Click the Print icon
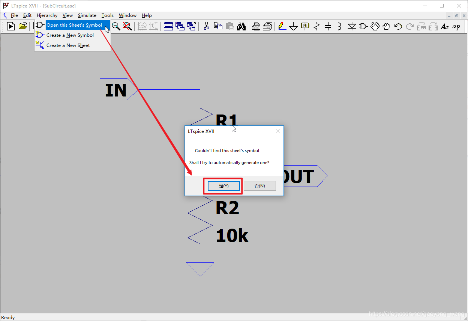This screenshot has height=321, width=468. pyautogui.click(x=256, y=26)
